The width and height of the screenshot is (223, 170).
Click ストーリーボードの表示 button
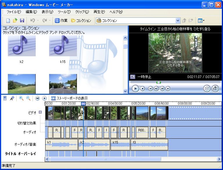[69, 98]
